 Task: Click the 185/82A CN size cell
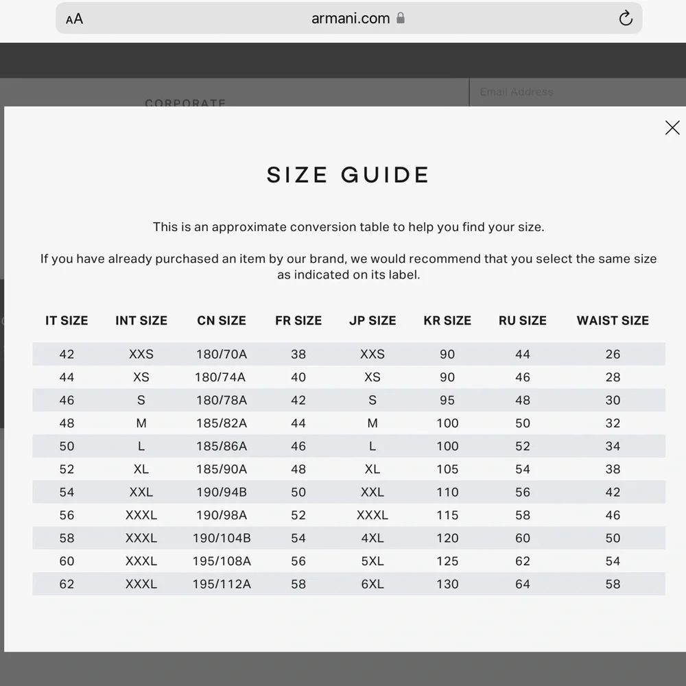coord(222,423)
